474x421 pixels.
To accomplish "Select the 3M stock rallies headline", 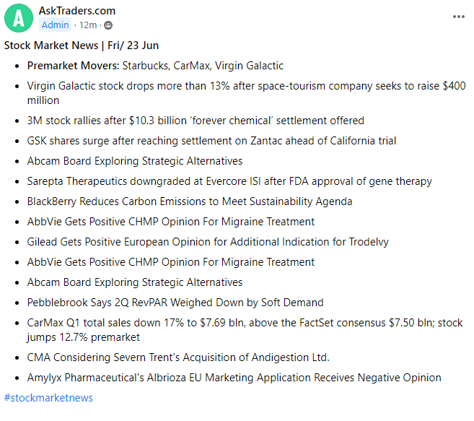I will pyautogui.click(x=196, y=121).
